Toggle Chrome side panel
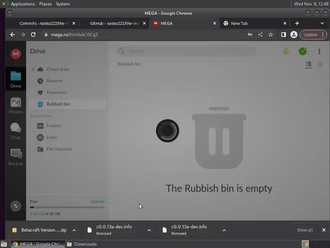This screenshot has height=248, width=330. coord(284,35)
